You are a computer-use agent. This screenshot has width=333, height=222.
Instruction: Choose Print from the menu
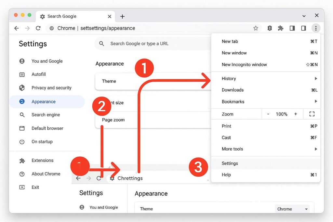click(x=266, y=126)
